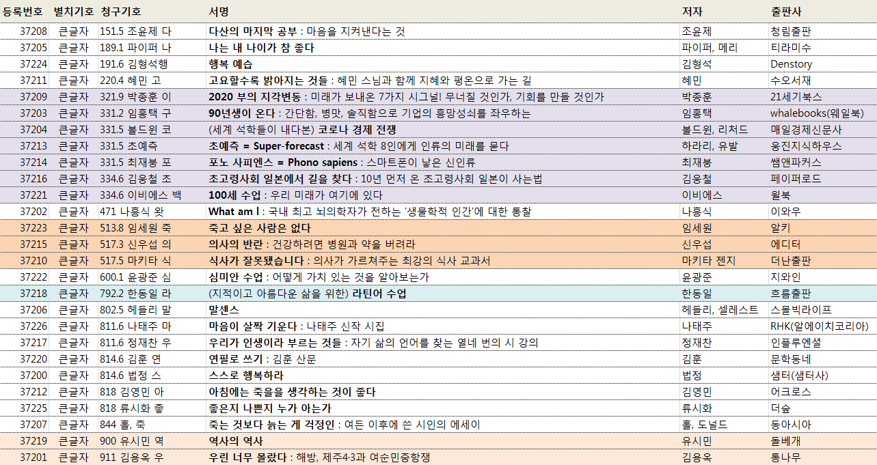
Task: Select title 마음이 살짝 기운다
Action: coord(252,326)
